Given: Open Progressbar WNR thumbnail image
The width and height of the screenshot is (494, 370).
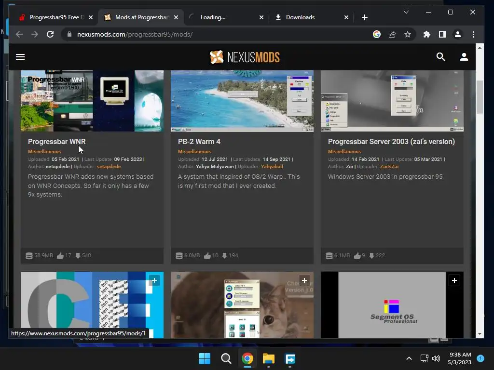Looking at the screenshot, I should click(x=92, y=101).
